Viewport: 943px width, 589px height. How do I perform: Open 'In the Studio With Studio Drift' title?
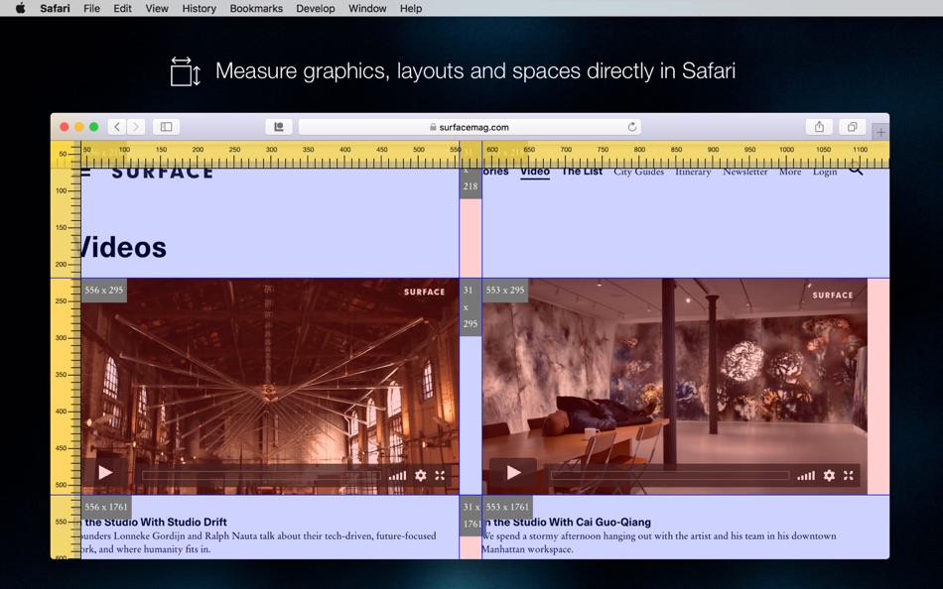click(x=154, y=522)
